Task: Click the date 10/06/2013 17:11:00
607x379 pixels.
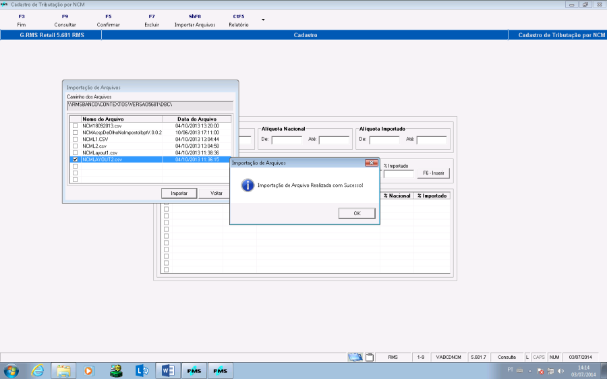Action: click(x=197, y=132)
